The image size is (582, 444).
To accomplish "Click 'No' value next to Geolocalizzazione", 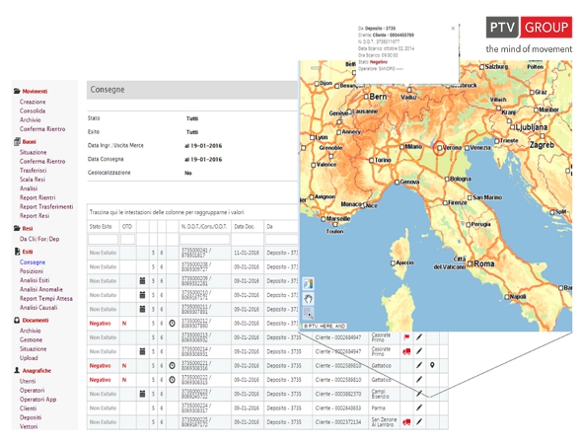I will coord(188,173).
